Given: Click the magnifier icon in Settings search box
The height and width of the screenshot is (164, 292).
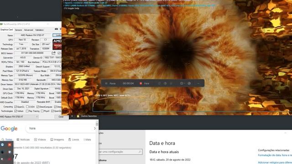Looking at the screenshot, I should tap(140, 152).
